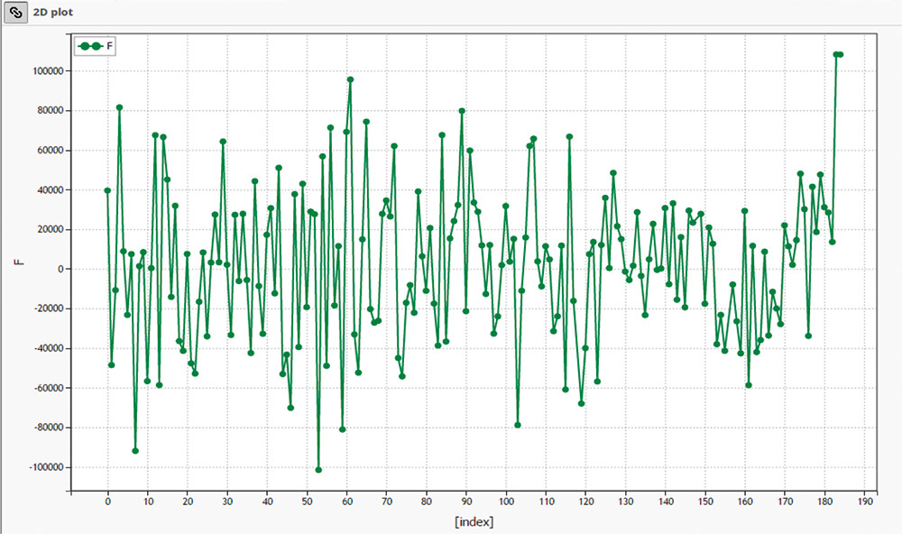Viewport: 902px width, 534px height.
Task: Click the [index] x-axis label
Action: (474, 522)
